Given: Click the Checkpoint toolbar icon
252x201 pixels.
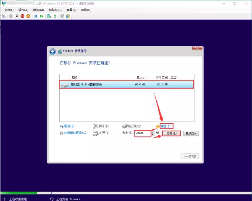Looking at the screenshot, I should pos(49,16).
